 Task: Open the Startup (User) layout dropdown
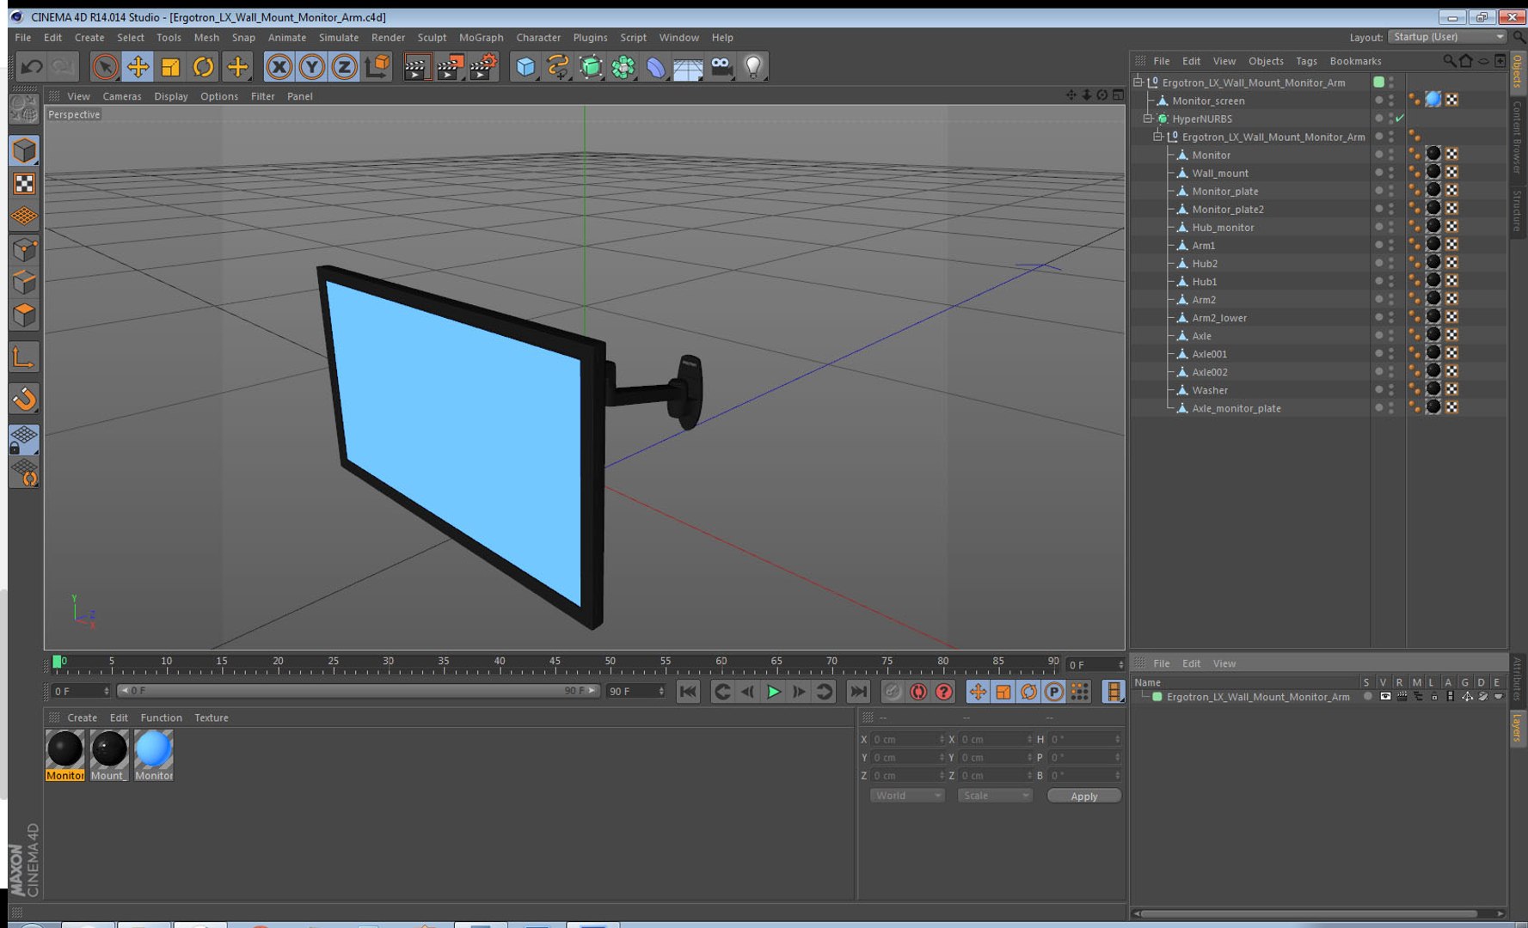tap(1448, 37)
